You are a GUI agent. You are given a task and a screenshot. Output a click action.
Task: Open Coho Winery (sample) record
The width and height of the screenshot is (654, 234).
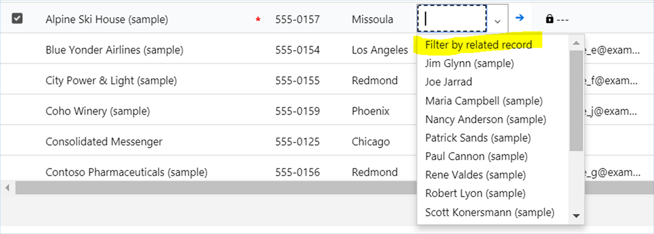pyautogui.click(x=98, y=112)
